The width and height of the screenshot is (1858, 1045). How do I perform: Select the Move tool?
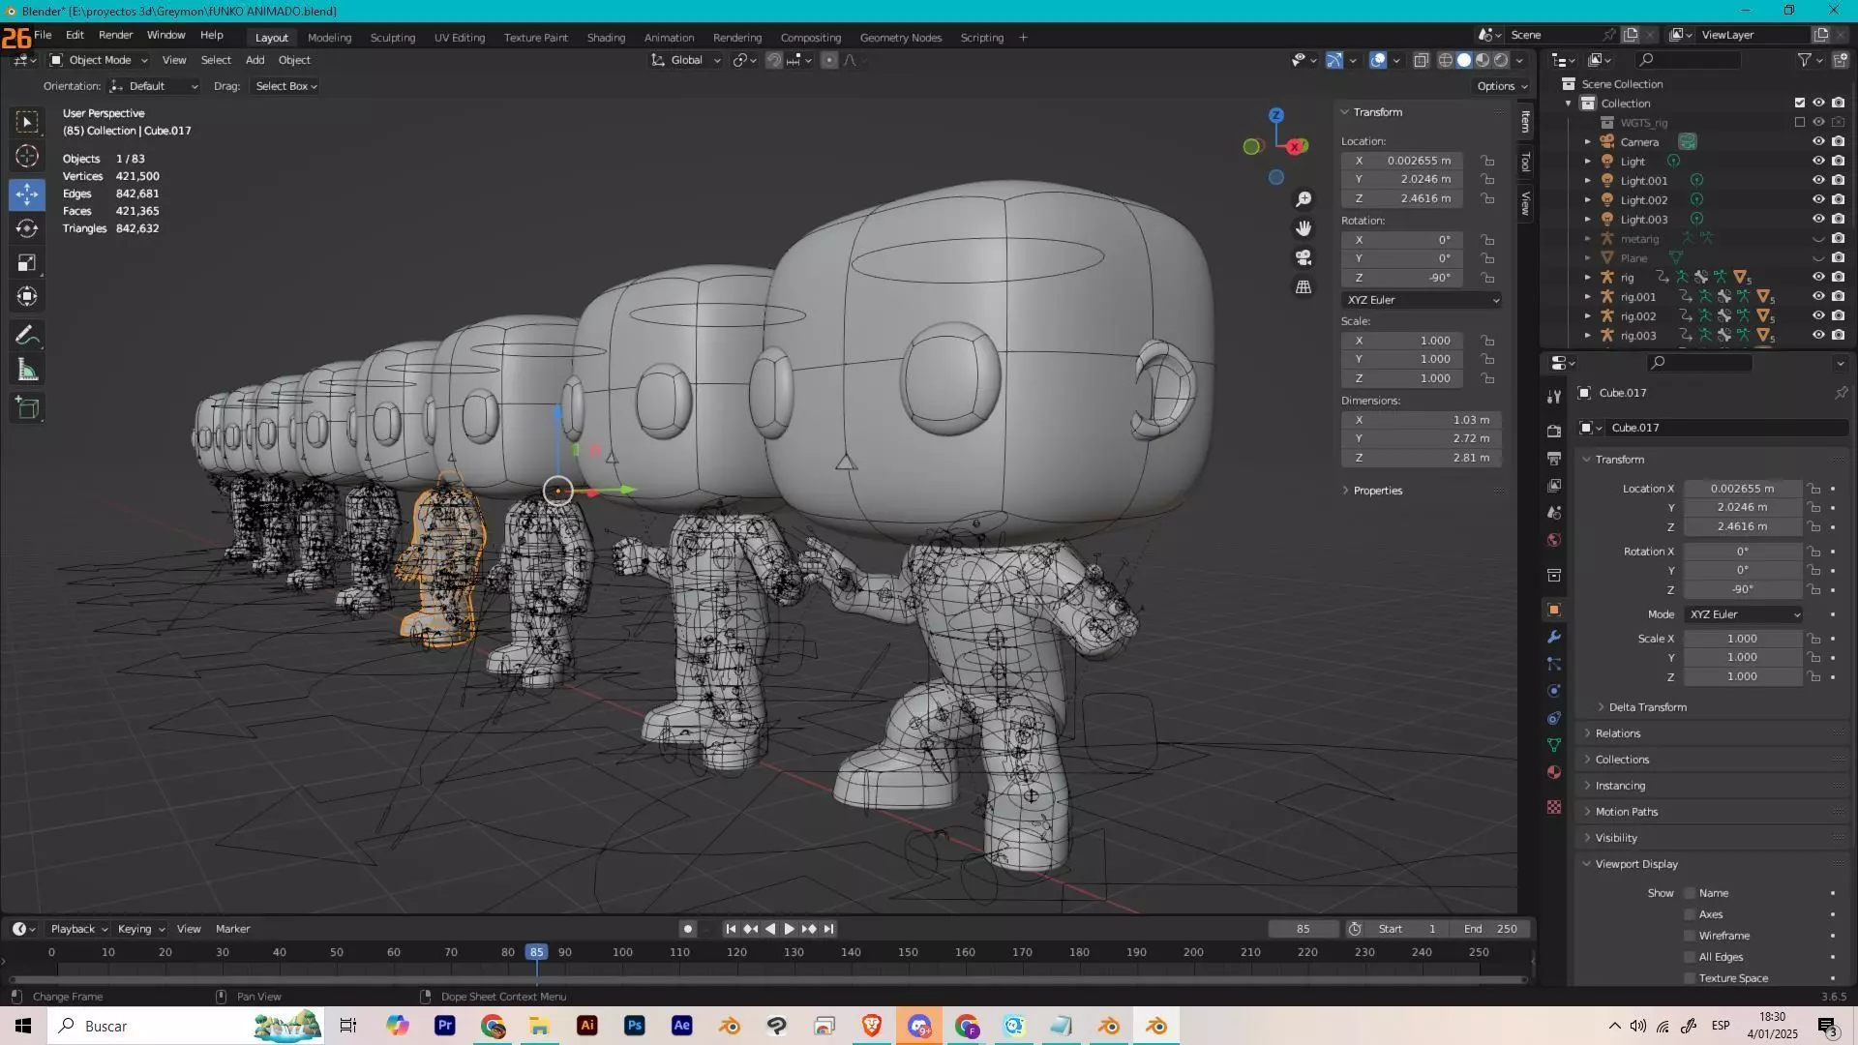coord(27,194)
